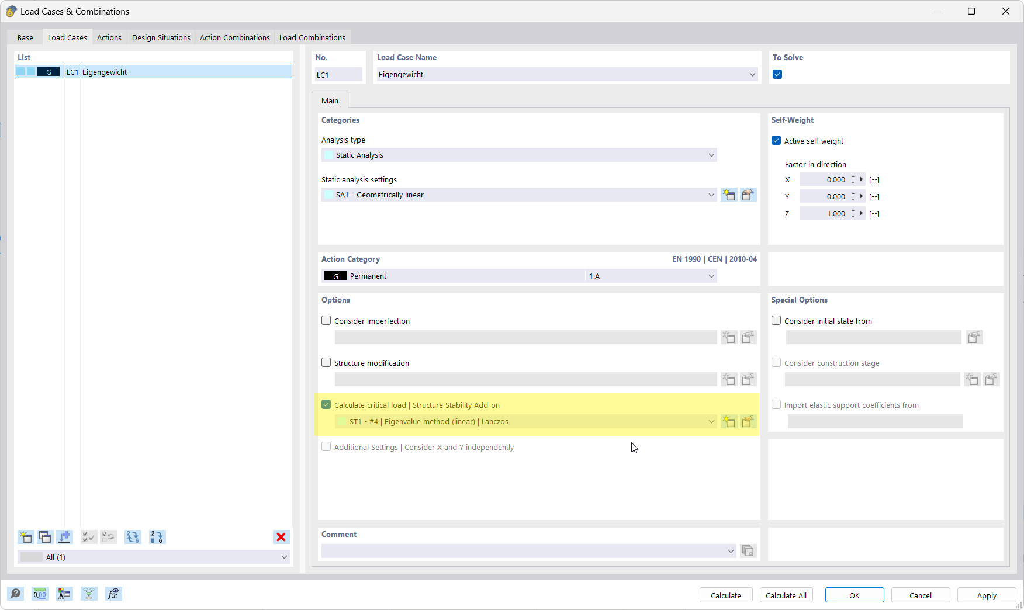Delete load case using the red X icon
This screenshot has width=1024, height=610.
point(281,537)
